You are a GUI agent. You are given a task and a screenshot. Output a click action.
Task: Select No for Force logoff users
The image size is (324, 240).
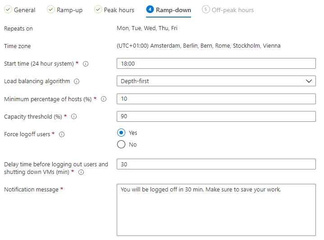pyautogui.click(x=121, y=144)
